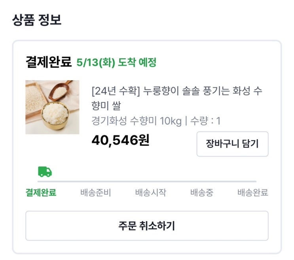Click the bold 결제완료 status heading
294x260 pixels.
click(x=48, y=62)
